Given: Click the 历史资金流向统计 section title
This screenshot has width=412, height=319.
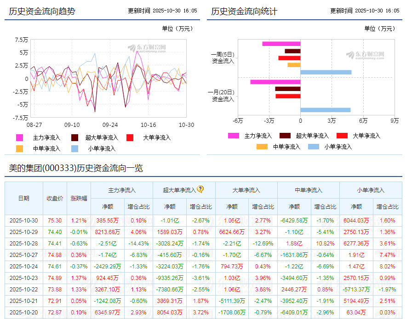Looking at the screenshot, I should tap(244, 11).
